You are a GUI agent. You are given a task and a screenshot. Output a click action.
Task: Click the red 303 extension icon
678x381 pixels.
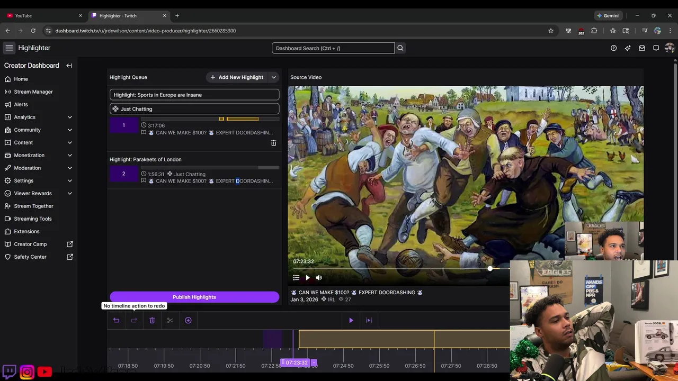[581, 31]
